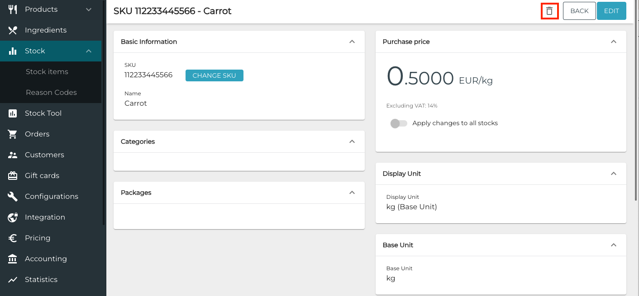Click the Accounting bank icon
Viewport: 639px width, 296px height.
13,259
